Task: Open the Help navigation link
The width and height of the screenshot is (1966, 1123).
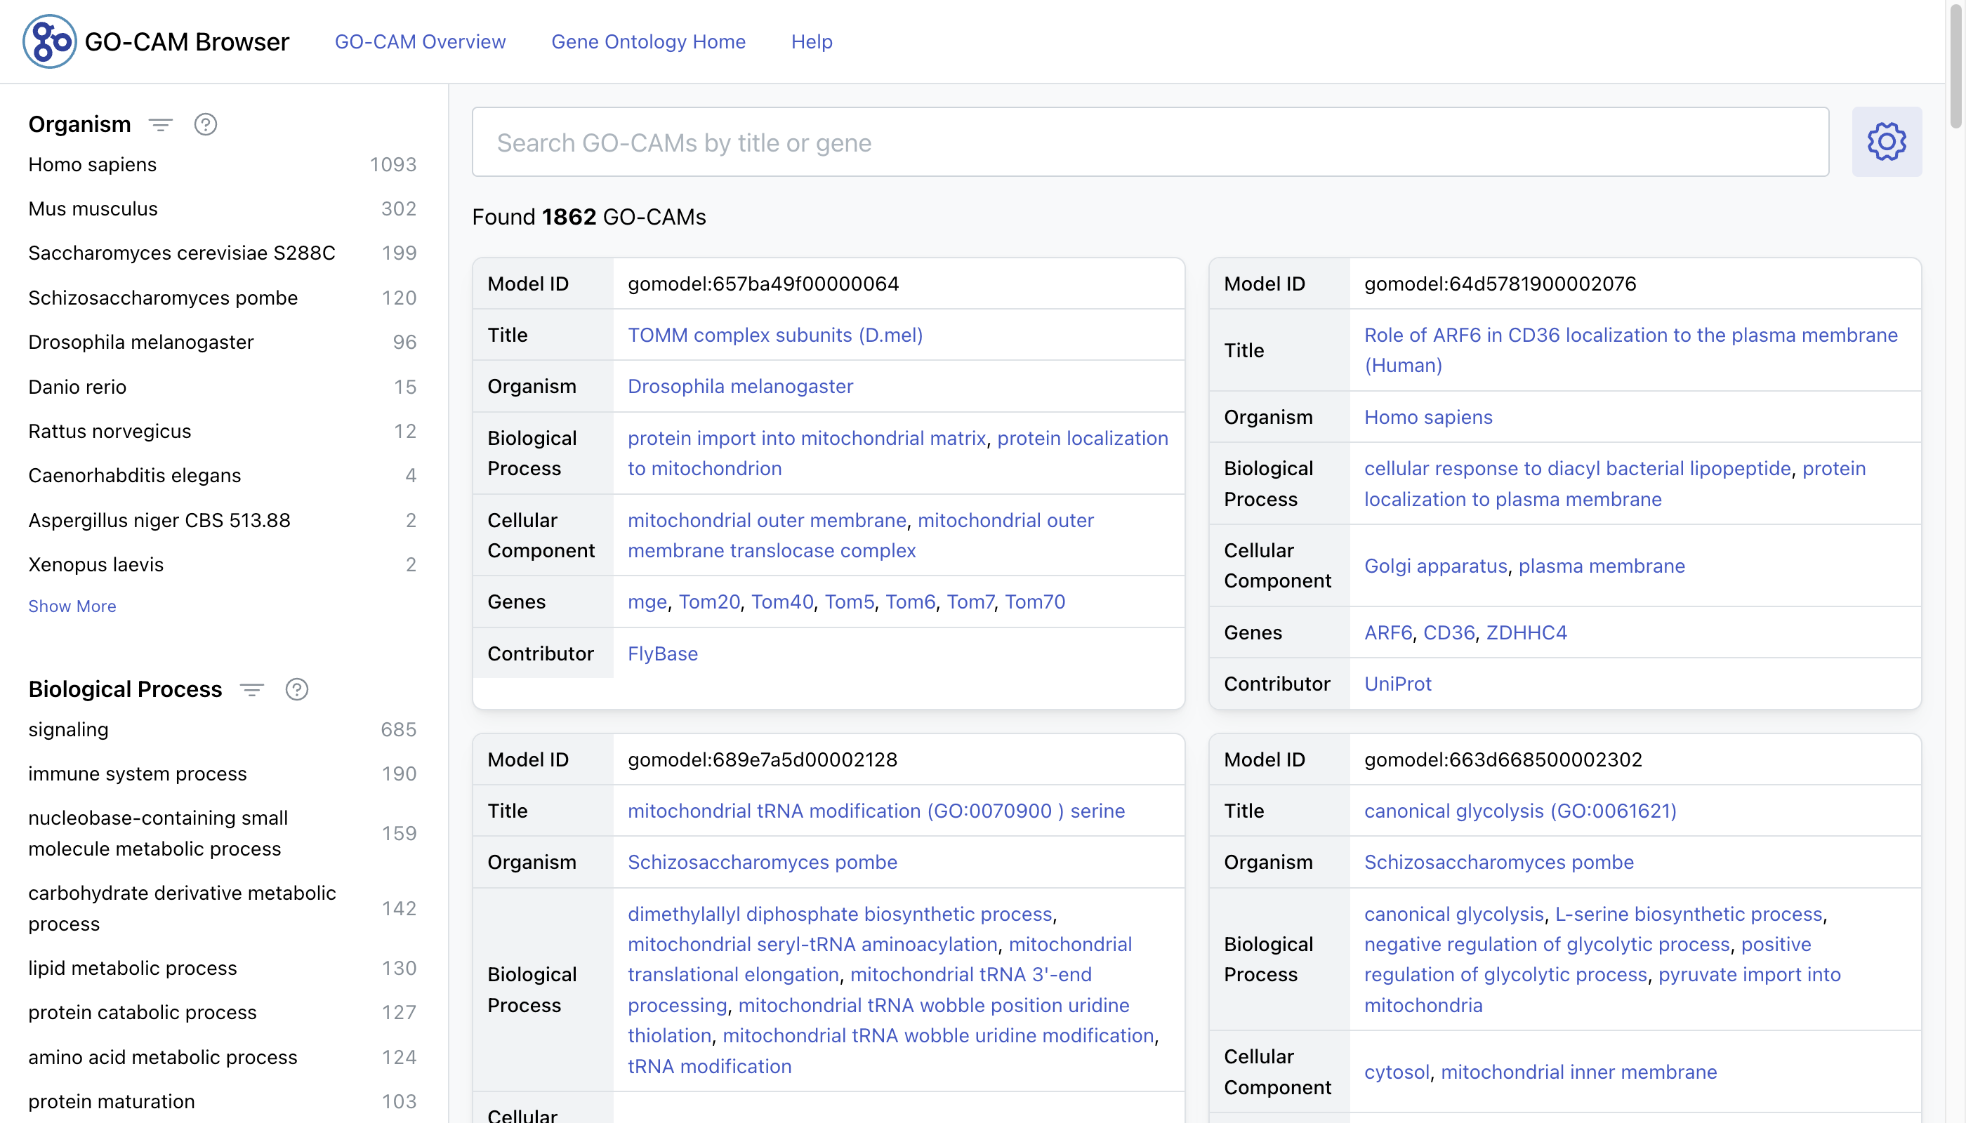Action: tap(811, 41)
